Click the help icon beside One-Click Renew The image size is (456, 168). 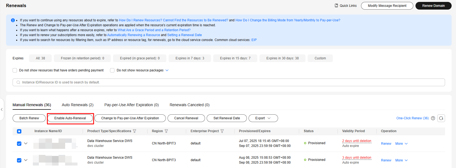pyautogui.click(x=433, y=118)
